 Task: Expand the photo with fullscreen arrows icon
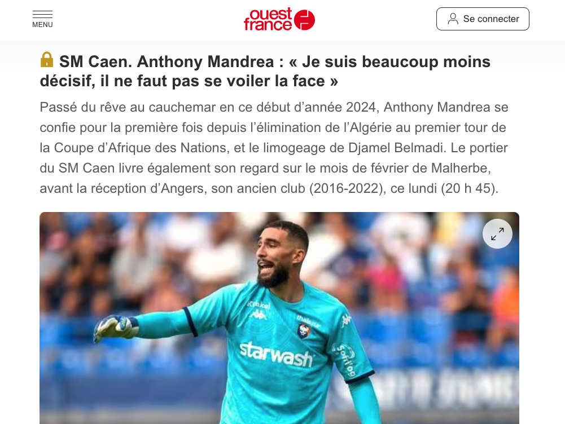click(497, 234)
